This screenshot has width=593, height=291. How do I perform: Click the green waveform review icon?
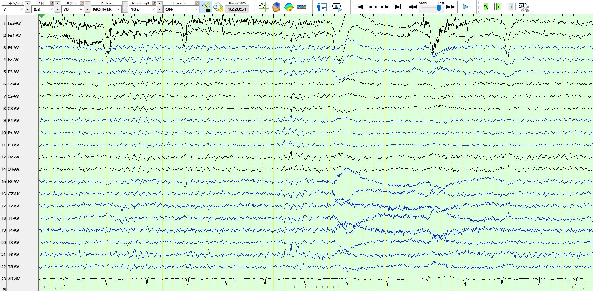click(486, 7)
